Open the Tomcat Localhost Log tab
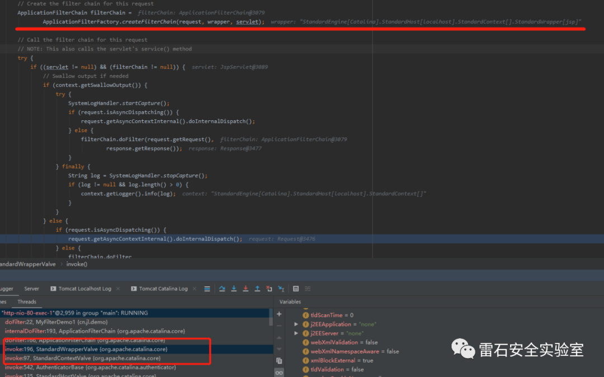Screen dimensions: 604x377 pos(84,289)
